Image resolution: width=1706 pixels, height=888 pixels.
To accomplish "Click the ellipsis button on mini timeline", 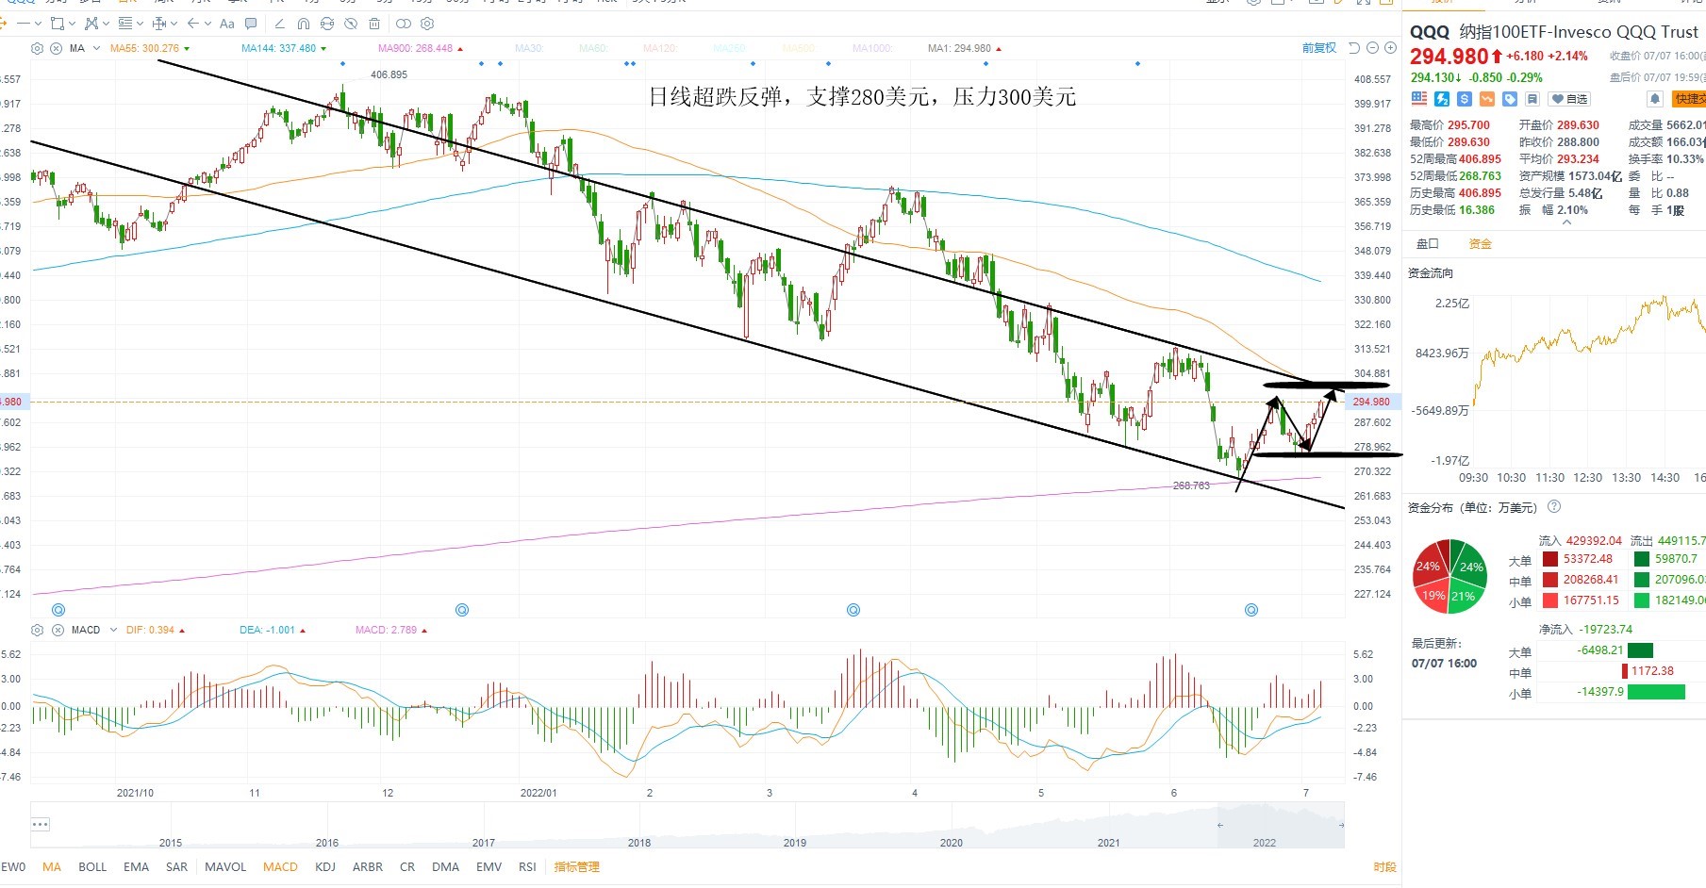I will [40, 824].
